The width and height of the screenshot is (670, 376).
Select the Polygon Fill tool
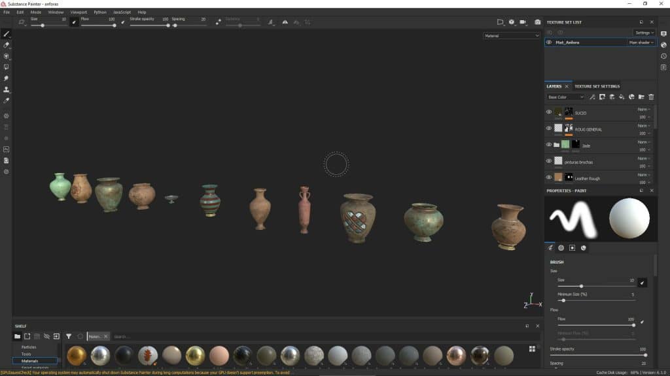[x=7, y=67]
